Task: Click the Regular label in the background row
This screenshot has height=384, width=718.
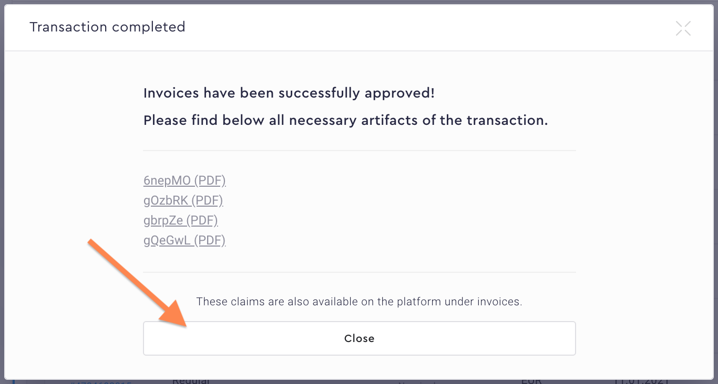Action: tap(190, 379)
